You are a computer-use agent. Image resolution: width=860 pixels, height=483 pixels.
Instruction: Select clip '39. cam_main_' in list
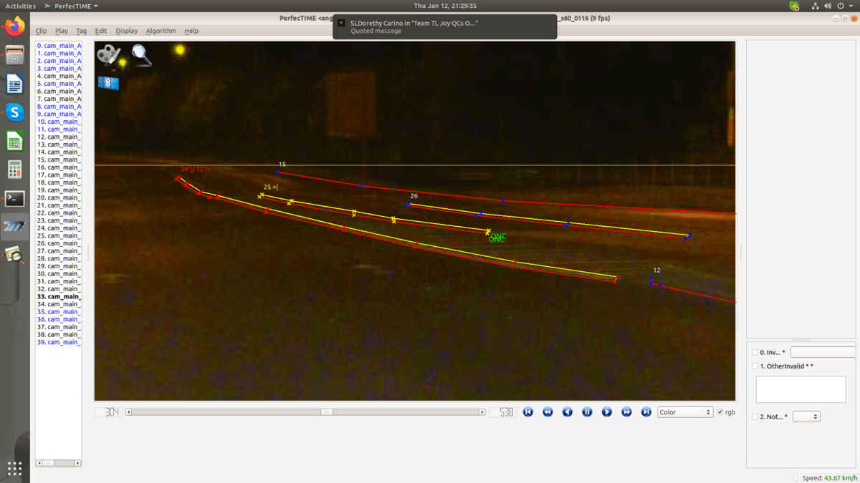59,342
